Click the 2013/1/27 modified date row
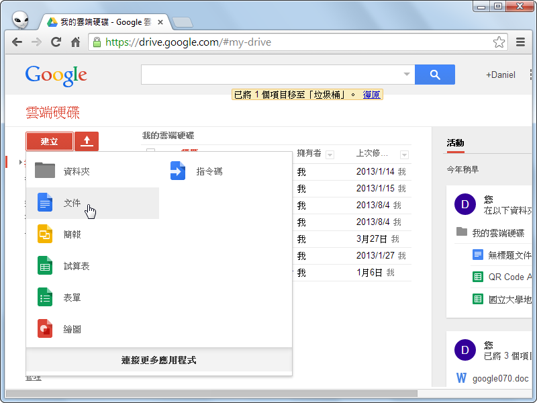Image resolution: width=537 pixels, height=403 pixels. 375,255
